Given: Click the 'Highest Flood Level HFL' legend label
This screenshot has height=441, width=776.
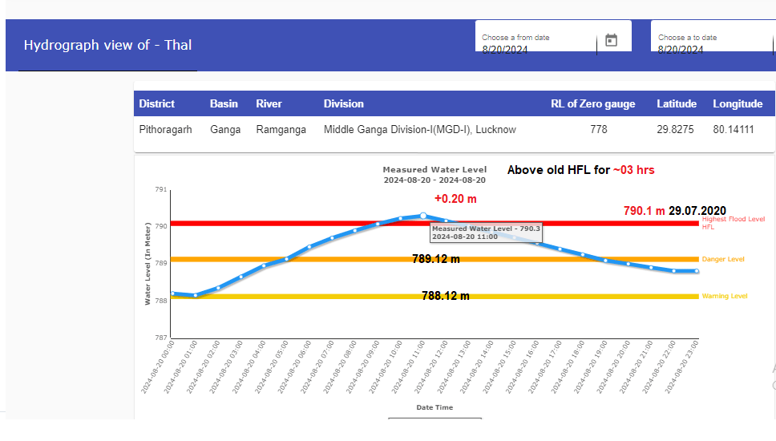Looking at the screenshot, I should tap(732, 222).
